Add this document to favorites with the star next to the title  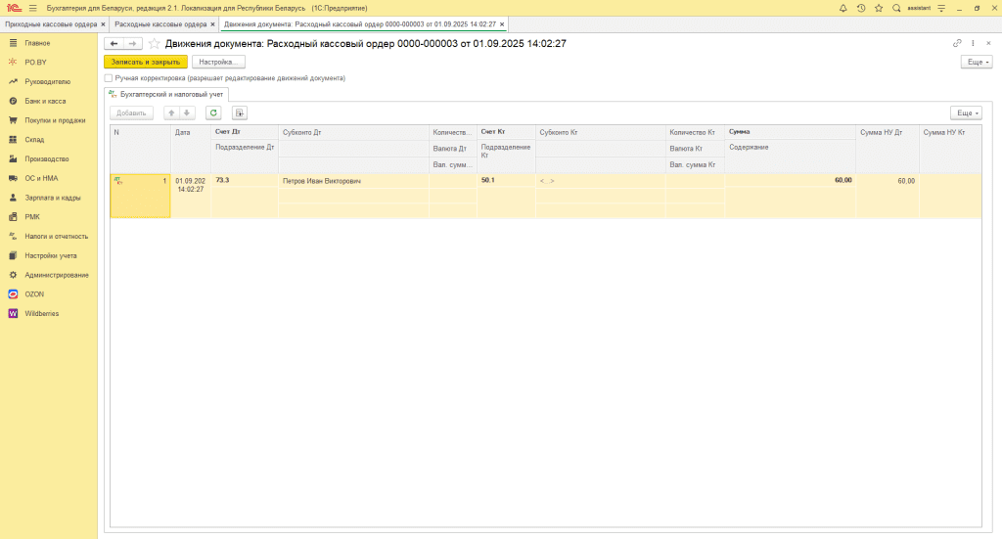(154, 44)
